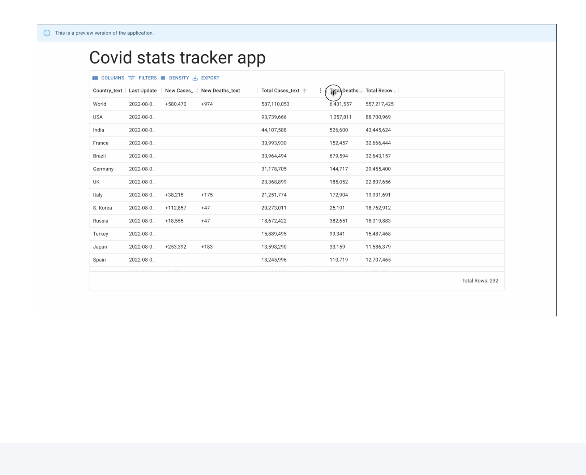
Task: Click Japan new deaths +183
Action: [x=207, y=247]
